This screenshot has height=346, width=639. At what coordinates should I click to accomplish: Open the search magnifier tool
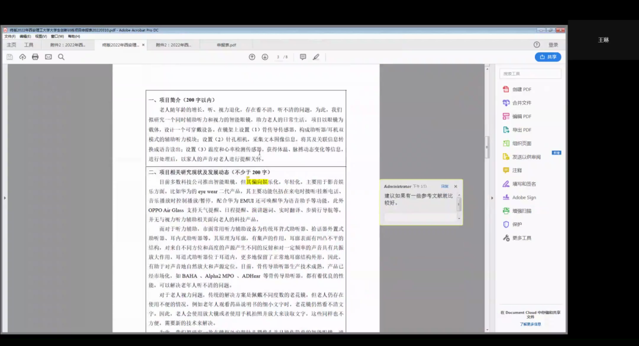coord(61,57)
